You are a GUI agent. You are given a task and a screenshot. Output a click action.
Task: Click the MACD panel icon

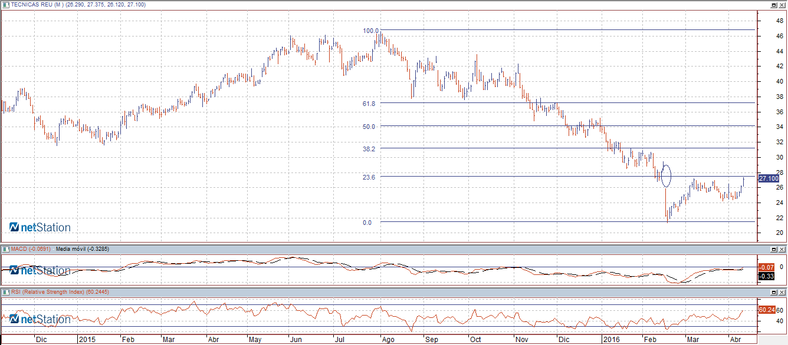[x=6, y=249]
